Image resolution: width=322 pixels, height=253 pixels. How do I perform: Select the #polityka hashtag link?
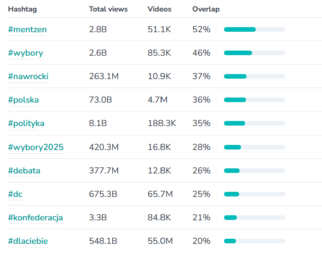click(x=26, y=123)
